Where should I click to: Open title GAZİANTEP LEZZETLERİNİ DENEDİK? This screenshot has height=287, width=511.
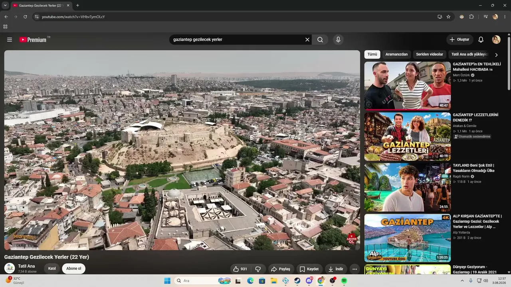[475, 117]
